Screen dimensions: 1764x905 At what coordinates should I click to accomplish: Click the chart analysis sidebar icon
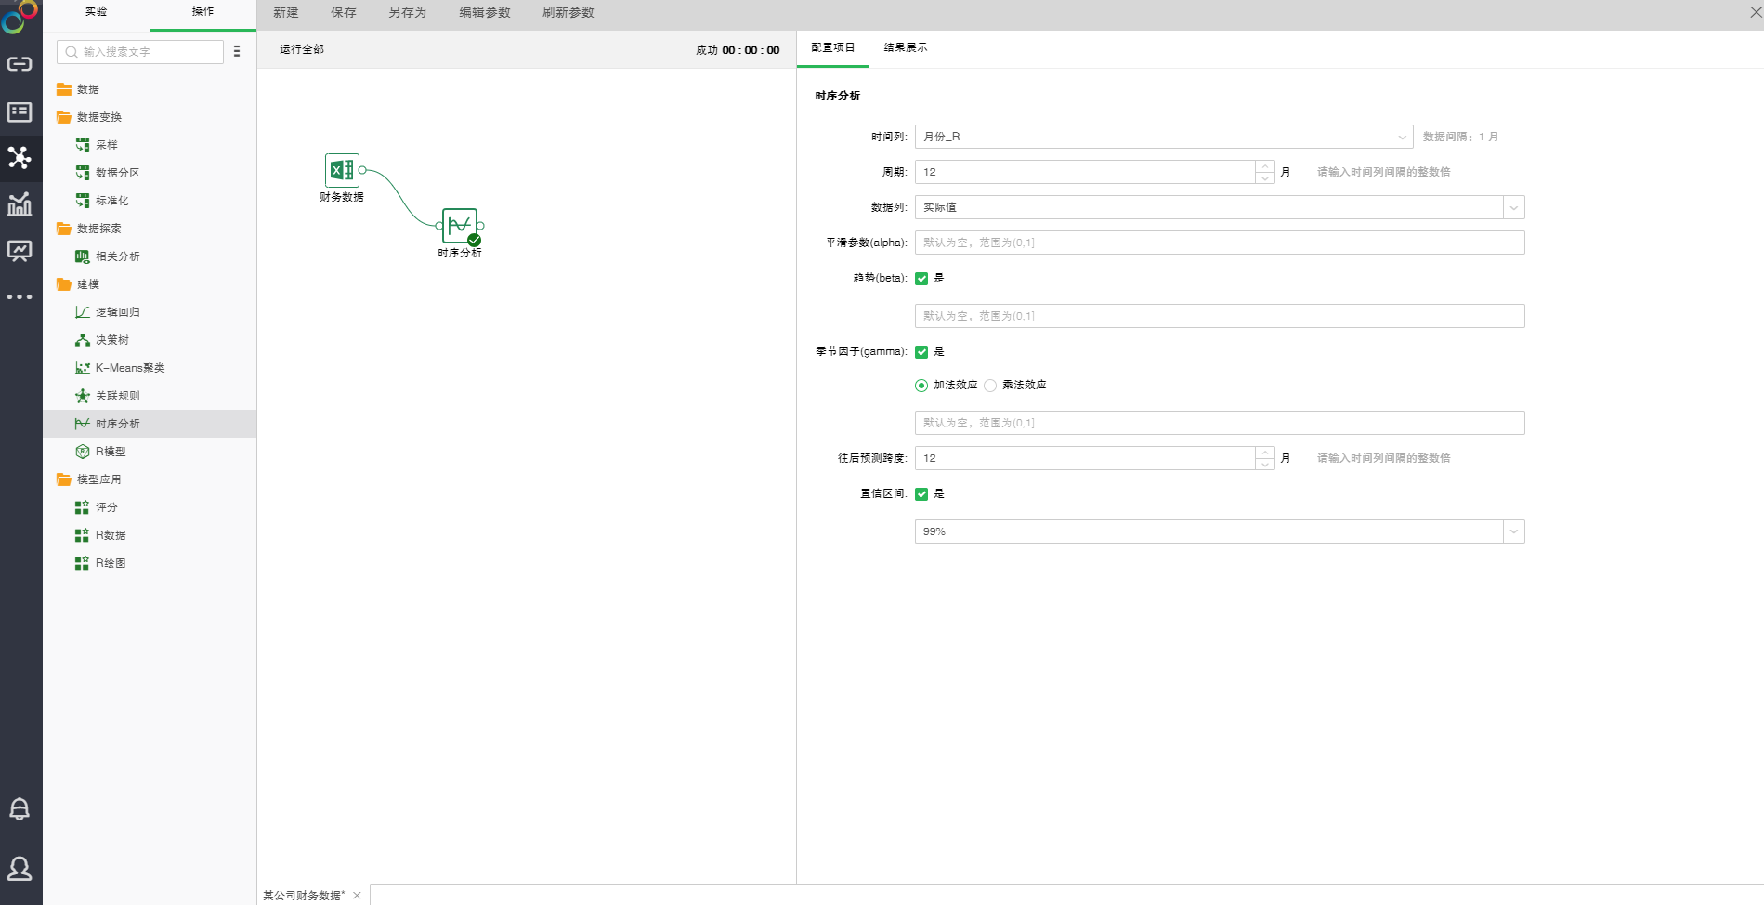coord(20,204)
